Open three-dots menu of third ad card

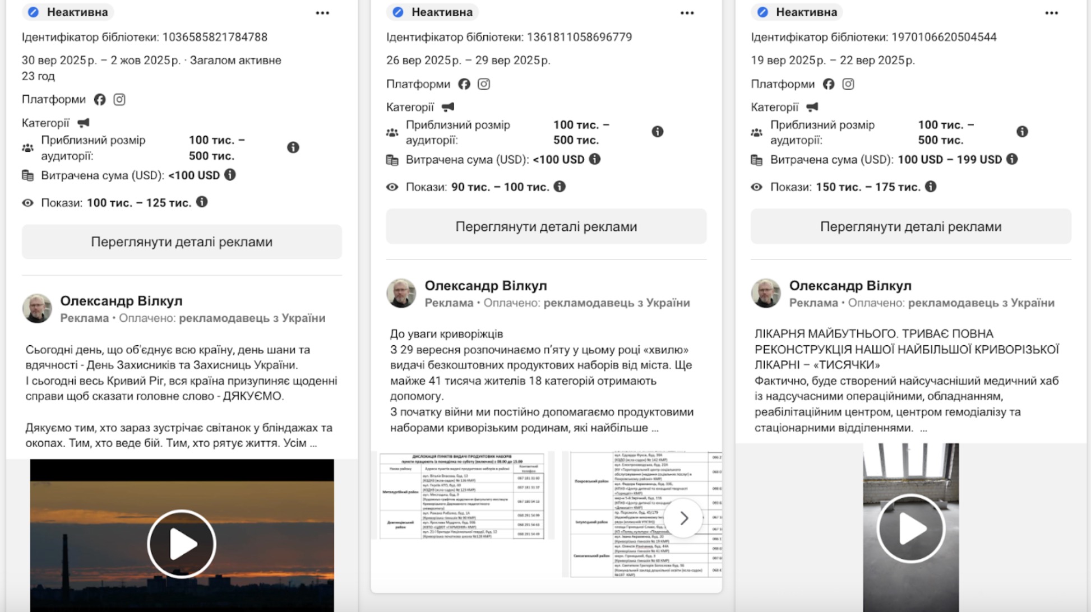pos(1051,13)
